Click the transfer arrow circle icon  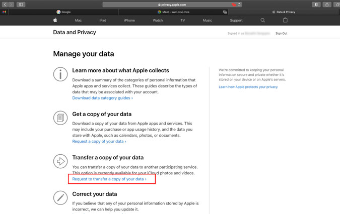click(60, 161)
